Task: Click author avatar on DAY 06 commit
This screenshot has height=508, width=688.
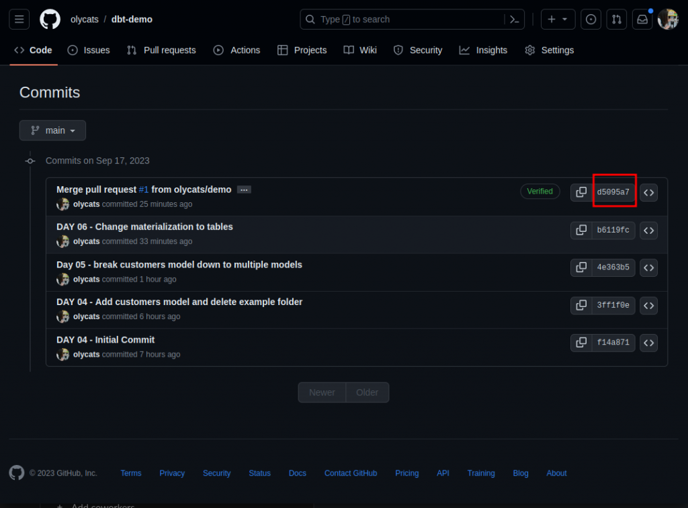Action: [62, 241]
